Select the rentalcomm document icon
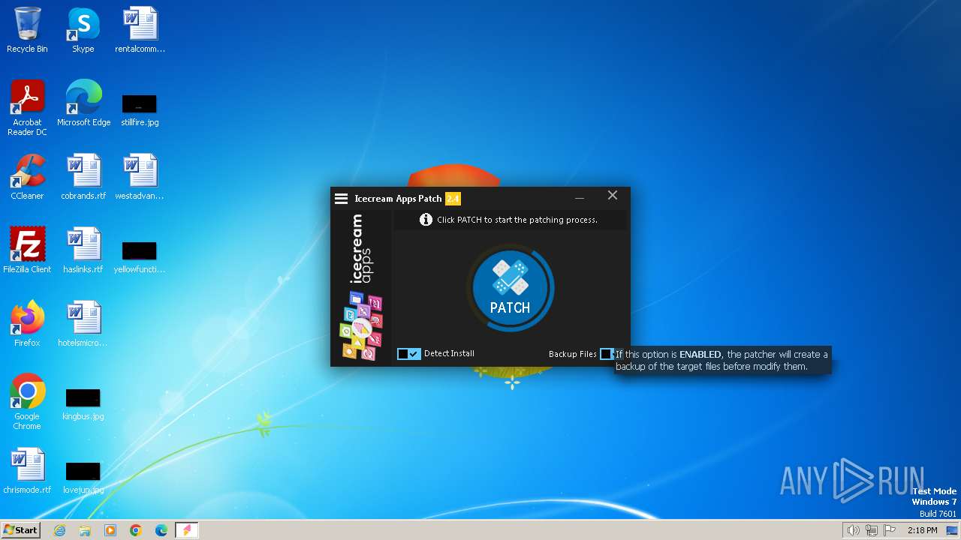The height and width of the screenshot is (540, 961). 140,30
